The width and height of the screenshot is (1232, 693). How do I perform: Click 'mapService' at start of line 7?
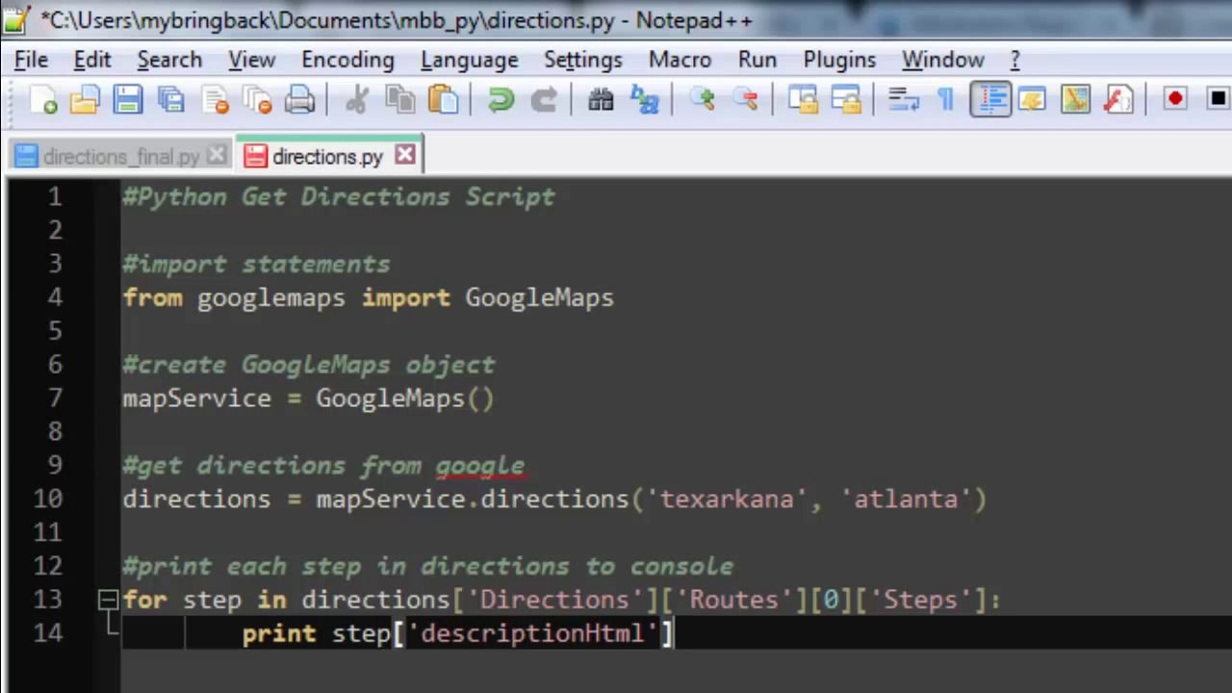pyautogui.click(x=196, y=398)
